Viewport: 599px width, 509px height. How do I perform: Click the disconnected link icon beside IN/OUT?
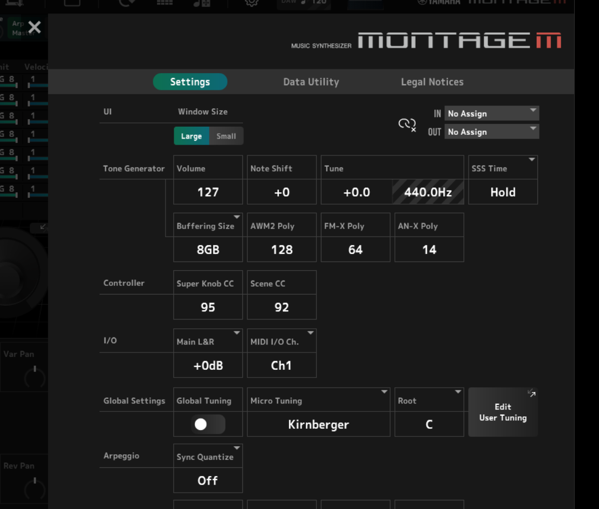click(x=407, y=125)
